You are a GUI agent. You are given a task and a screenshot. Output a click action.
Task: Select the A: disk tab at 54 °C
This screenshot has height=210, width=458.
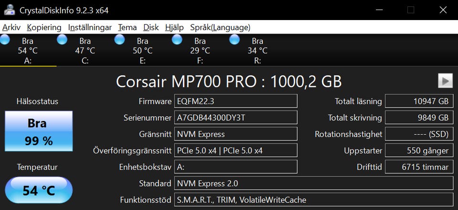click(x=28, y=50)
